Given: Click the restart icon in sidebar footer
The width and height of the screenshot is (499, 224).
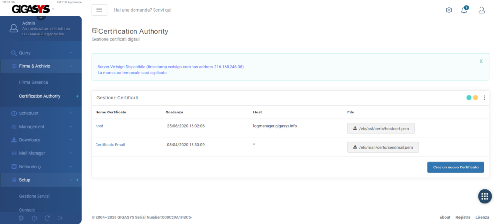Looking at the screenshot, I should pyautogui.click(x=47, y=218).
